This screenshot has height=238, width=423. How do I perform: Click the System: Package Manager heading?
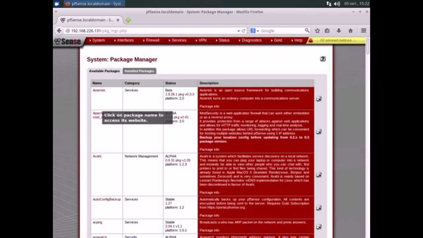tap(122, 59)
